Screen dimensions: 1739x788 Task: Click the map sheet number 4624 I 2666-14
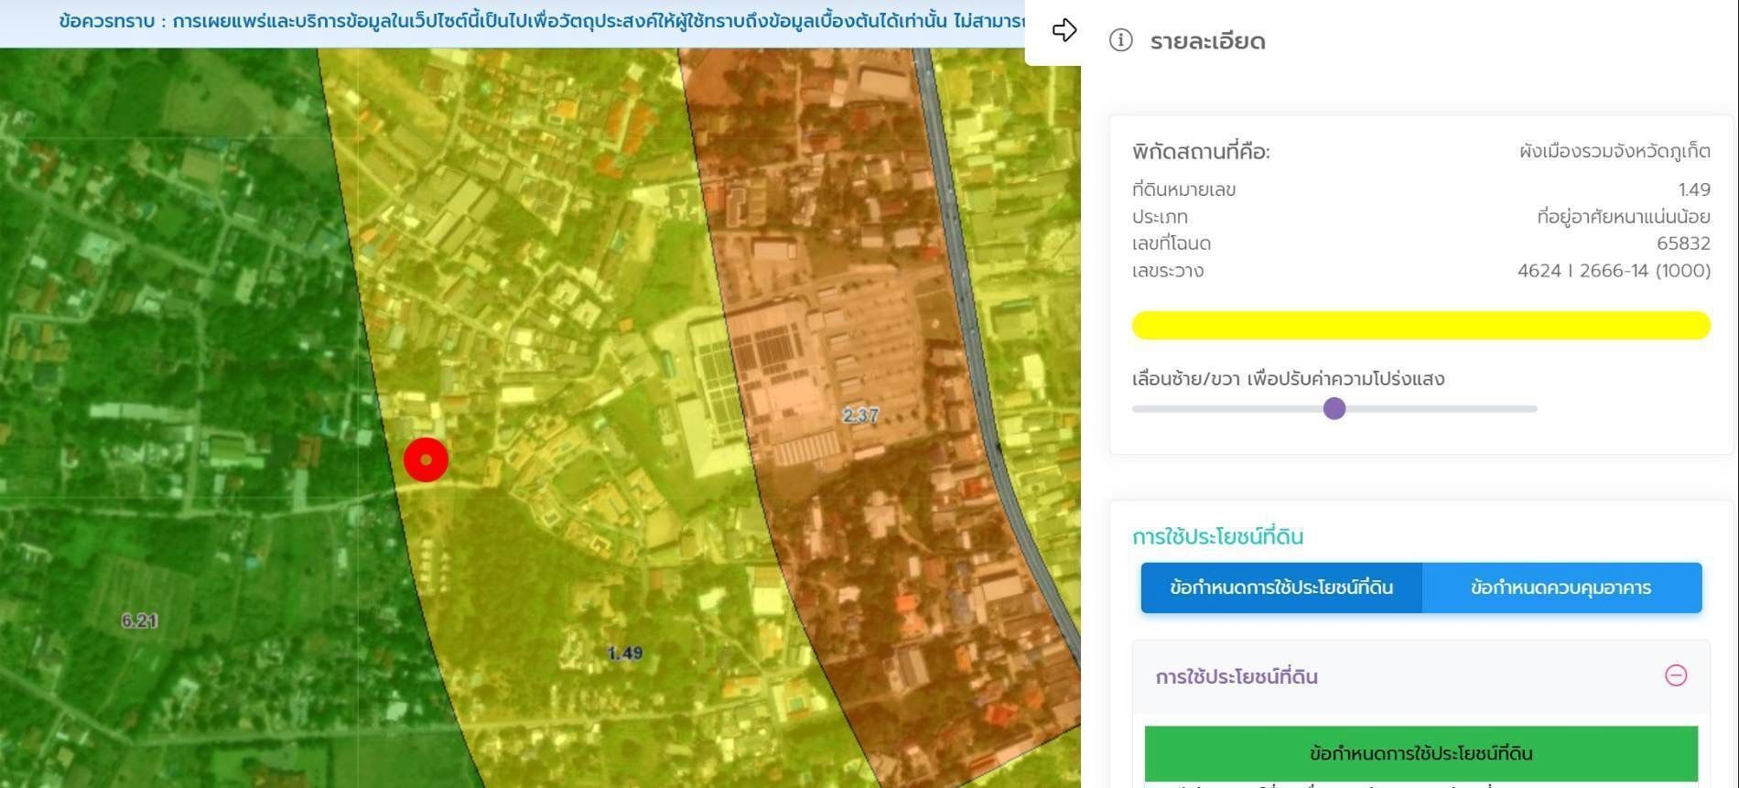[x=1613, y=271]
